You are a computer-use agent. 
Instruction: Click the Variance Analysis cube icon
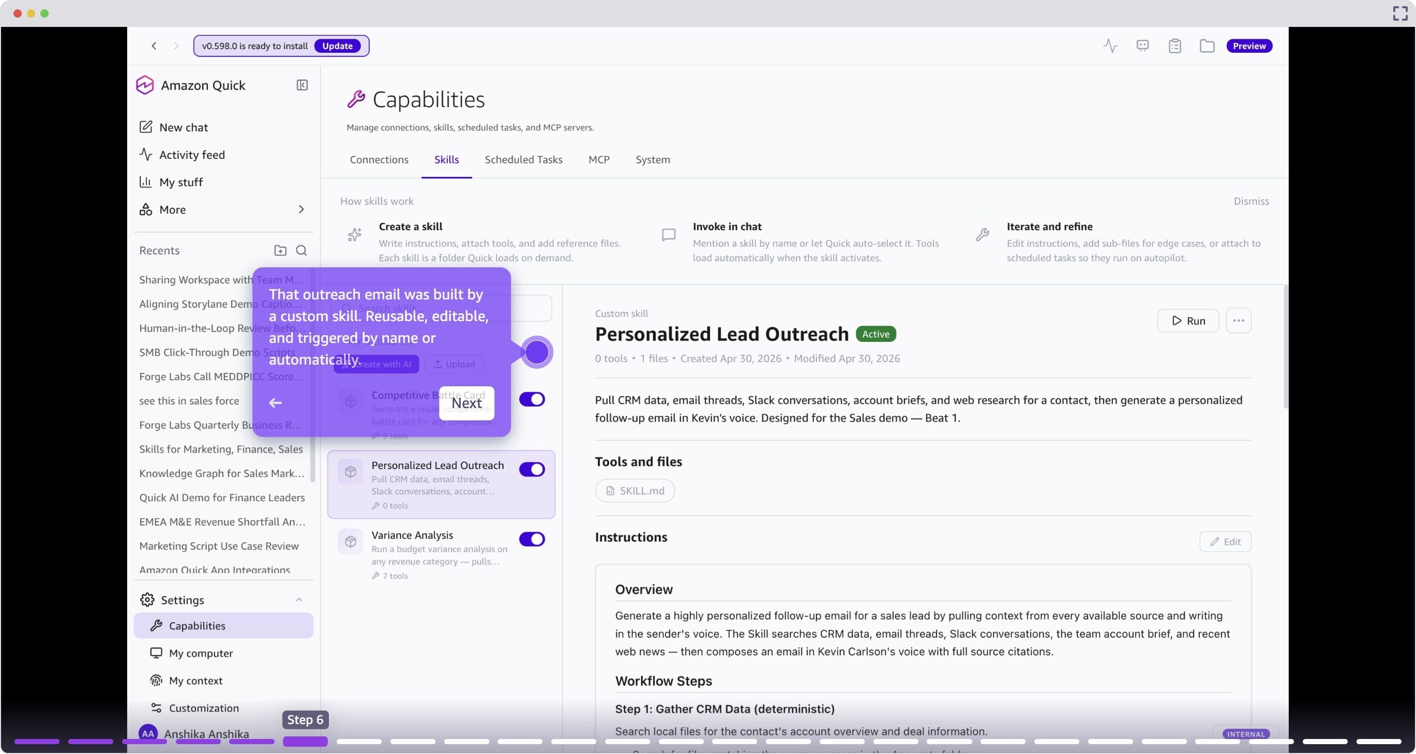(x=350, y=541)
